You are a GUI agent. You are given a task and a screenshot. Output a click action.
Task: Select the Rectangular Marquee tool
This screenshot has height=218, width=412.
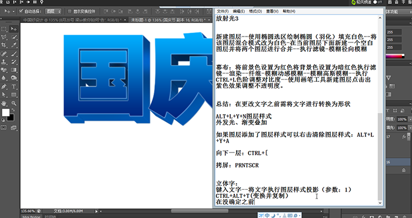[x=4, y=29]
